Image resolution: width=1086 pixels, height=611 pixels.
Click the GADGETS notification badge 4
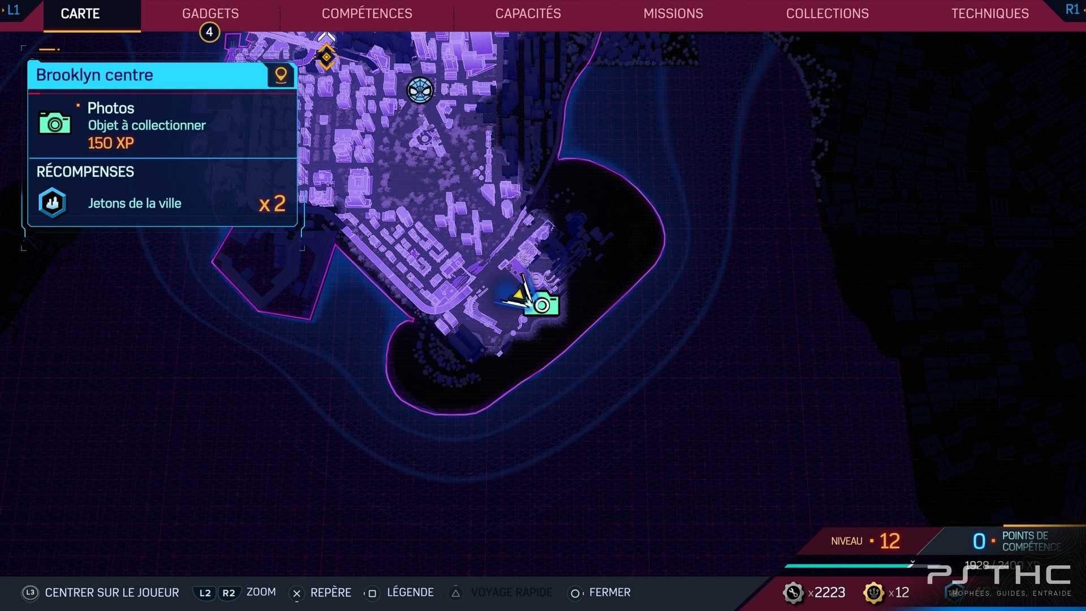(x=209, y=32)
